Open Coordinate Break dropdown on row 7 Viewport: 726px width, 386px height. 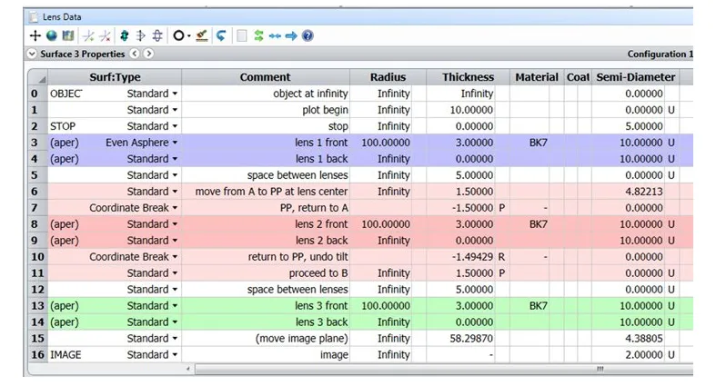[x=175, y=208]
